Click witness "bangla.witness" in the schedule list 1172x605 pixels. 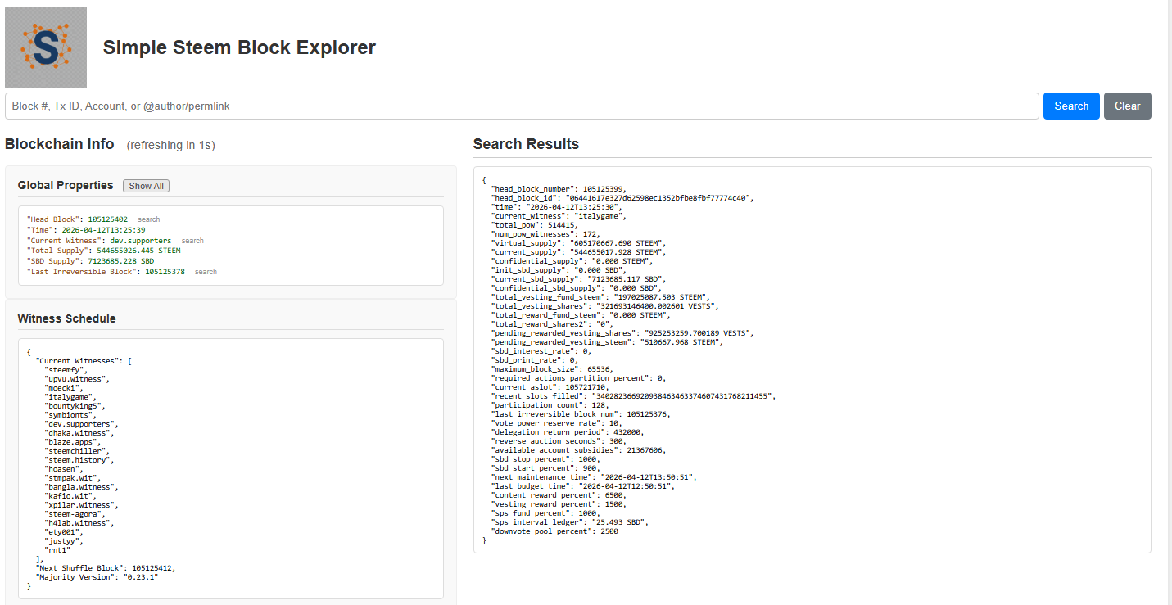[x=81, y=487]
